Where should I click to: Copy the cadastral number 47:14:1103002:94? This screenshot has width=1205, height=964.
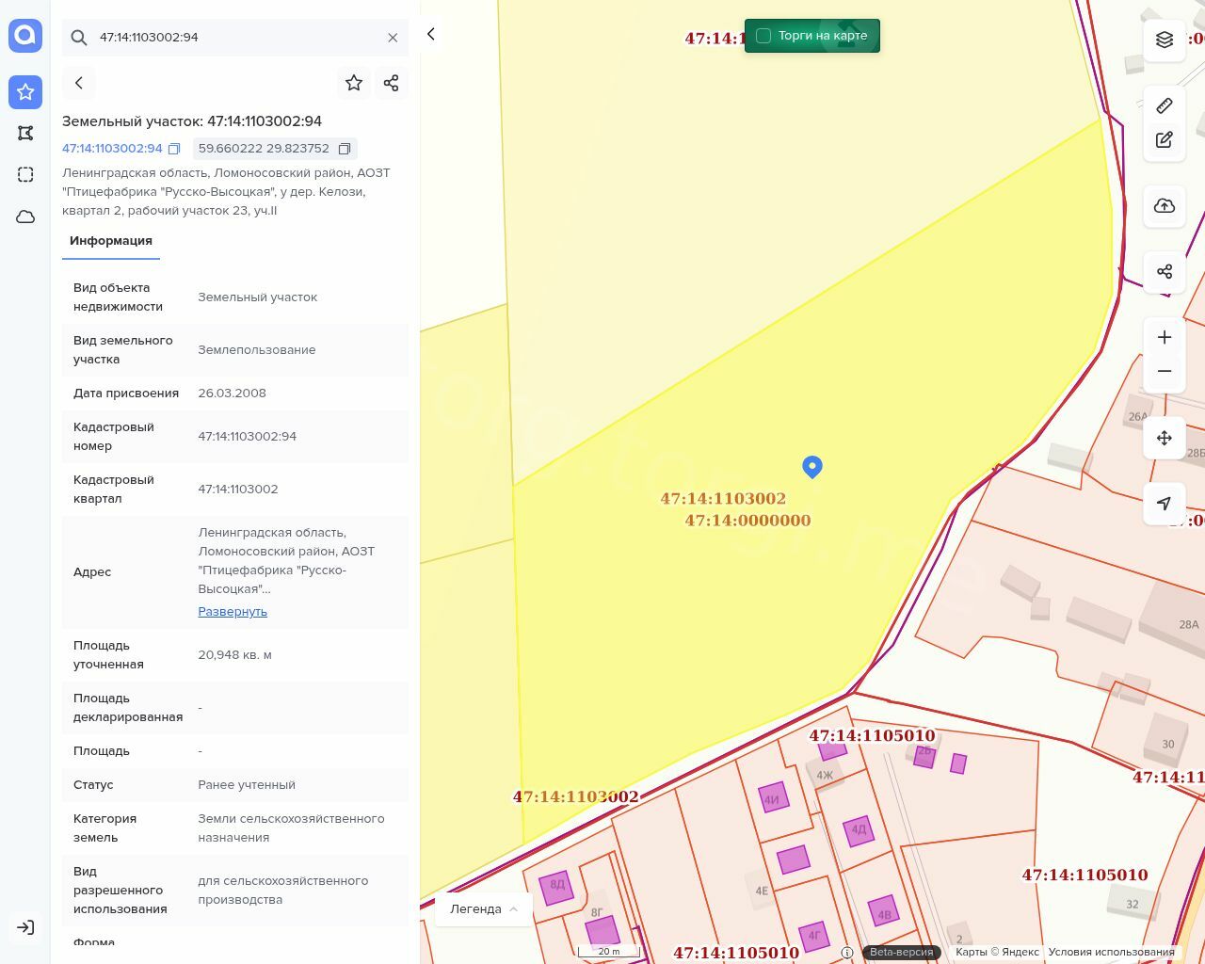tap(174, 149)
